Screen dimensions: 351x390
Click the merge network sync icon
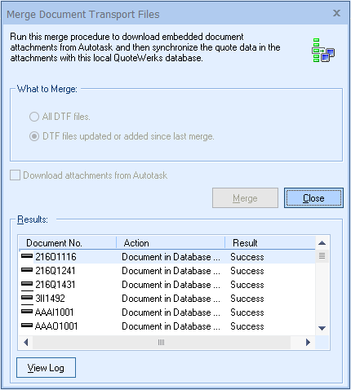[323, 51]
